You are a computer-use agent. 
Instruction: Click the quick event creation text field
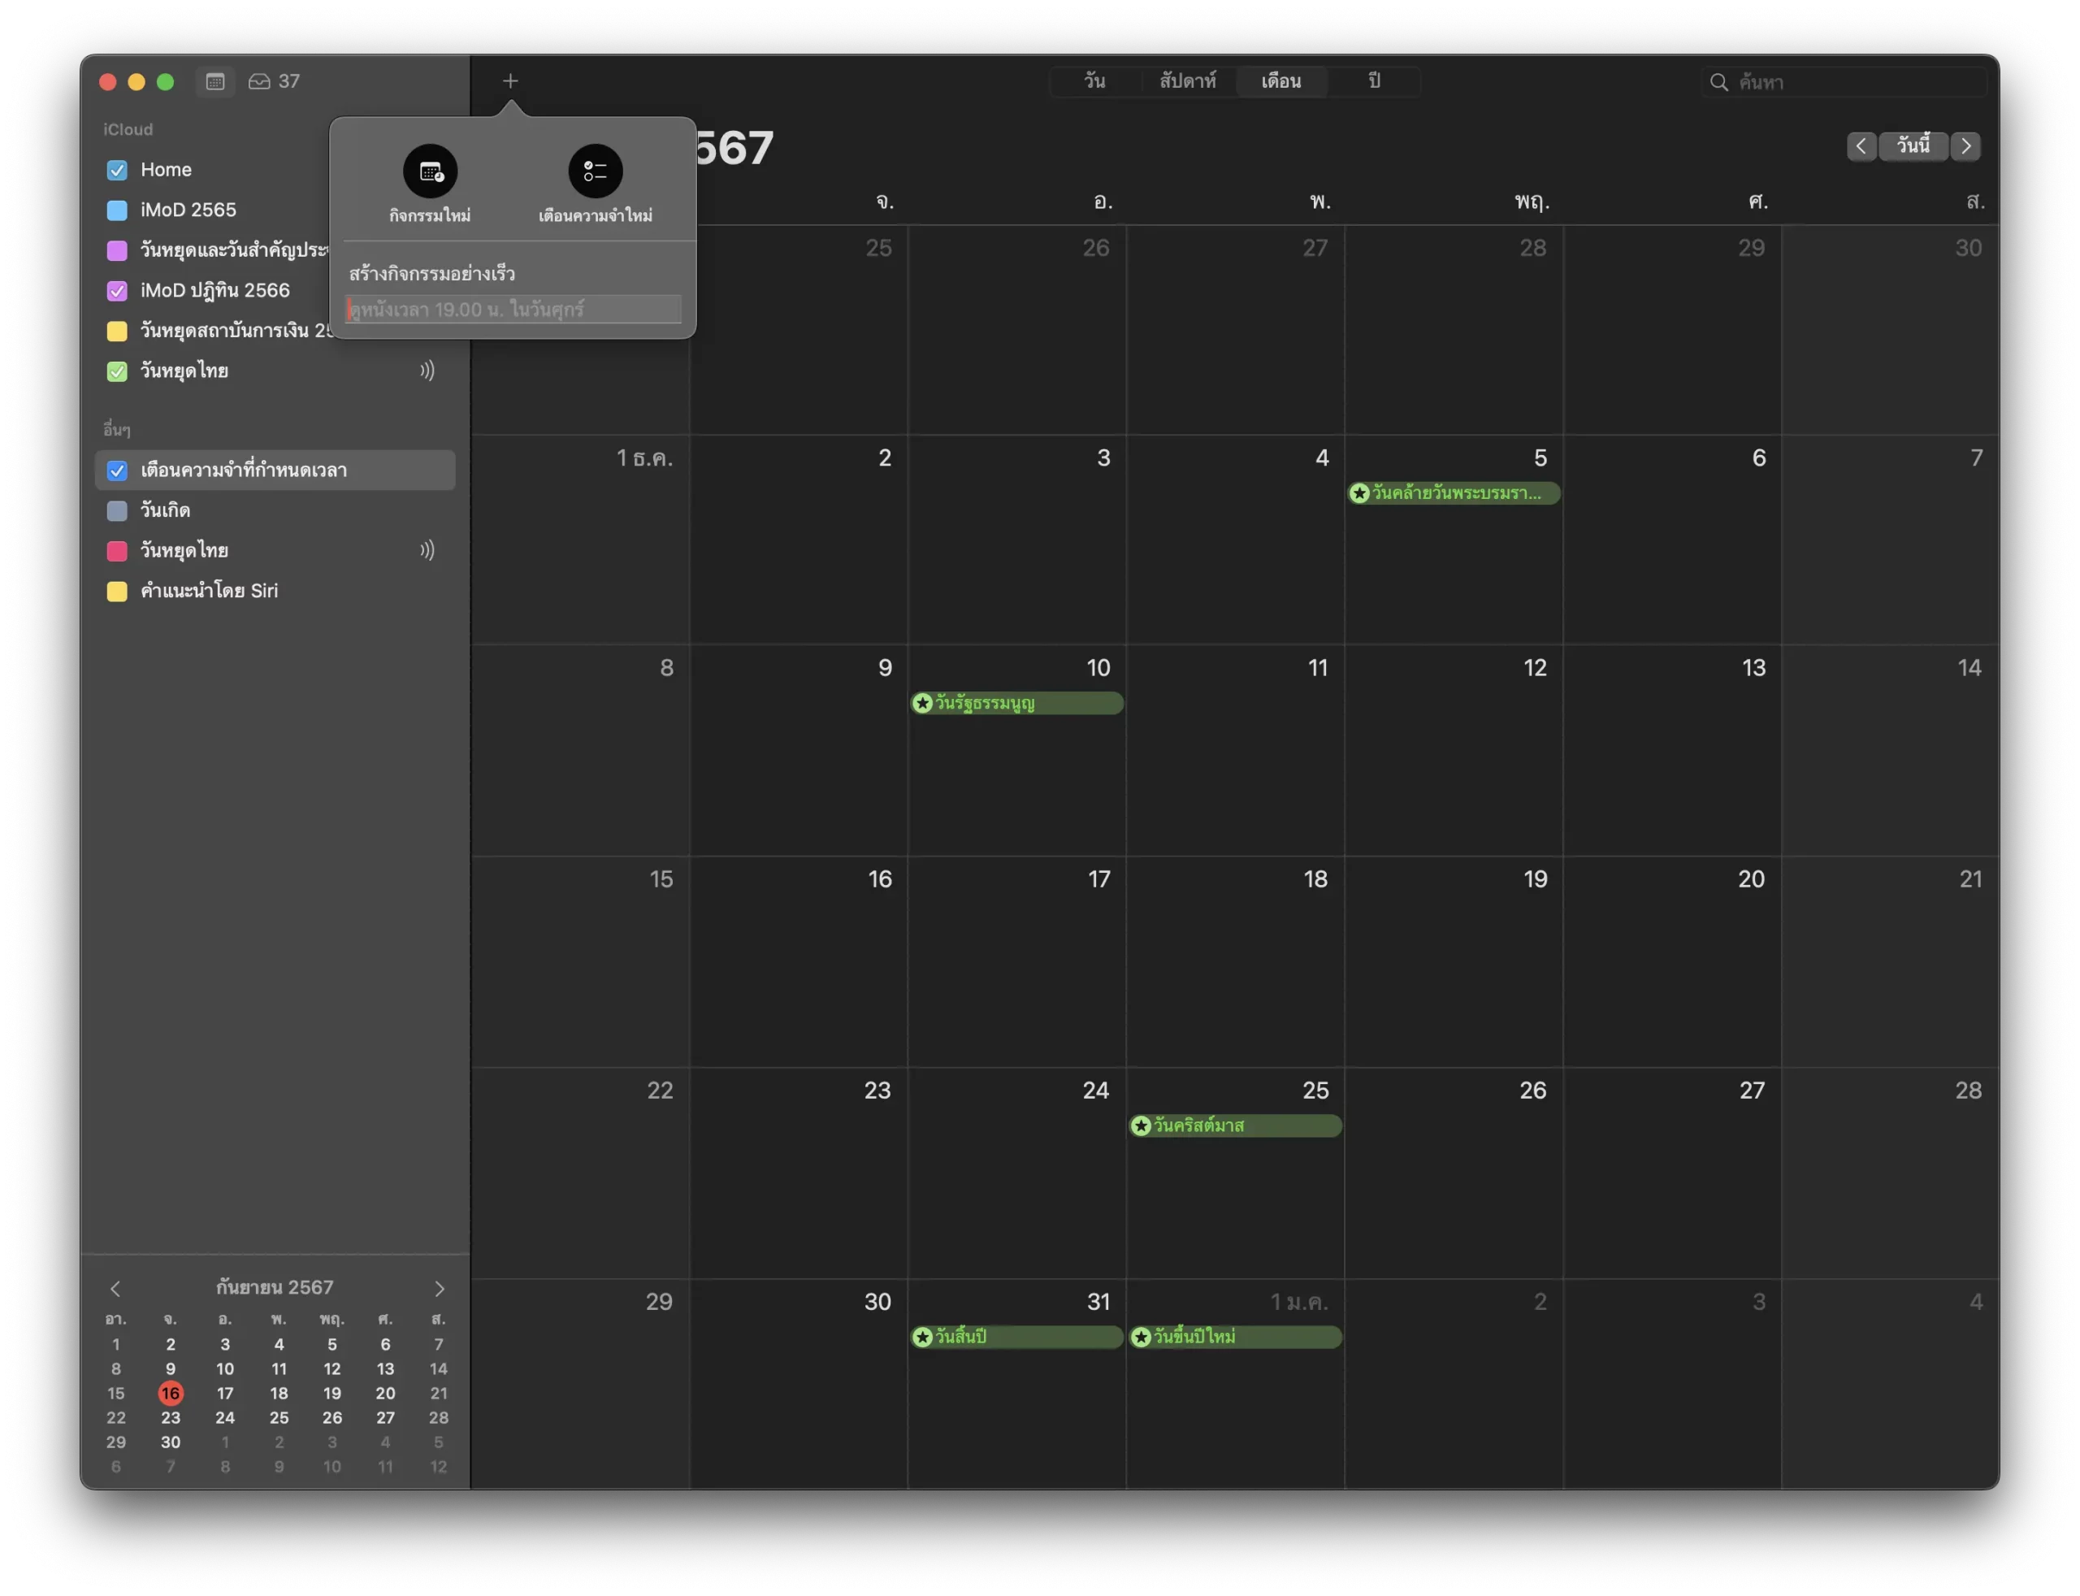[x=513, y=310]
